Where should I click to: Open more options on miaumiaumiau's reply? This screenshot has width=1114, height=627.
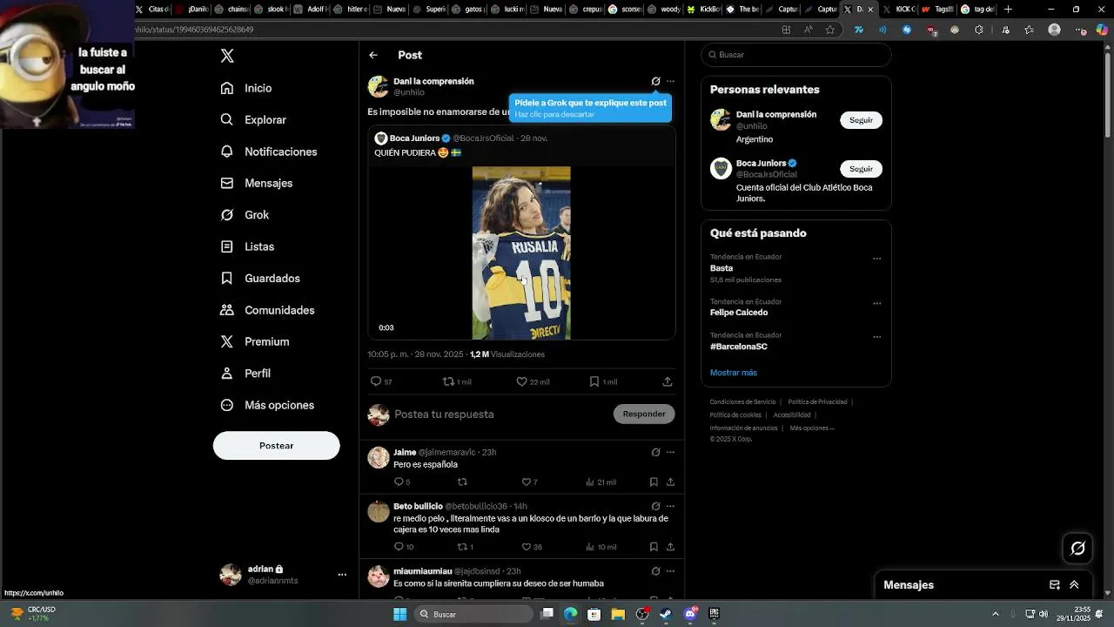pos(670,571)
